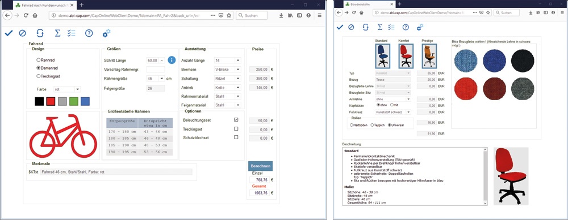Open the help question mark in Fahrrad toolbar
Image resolution: width=568 pixels, height=220 pixels.
click(89, 33)
